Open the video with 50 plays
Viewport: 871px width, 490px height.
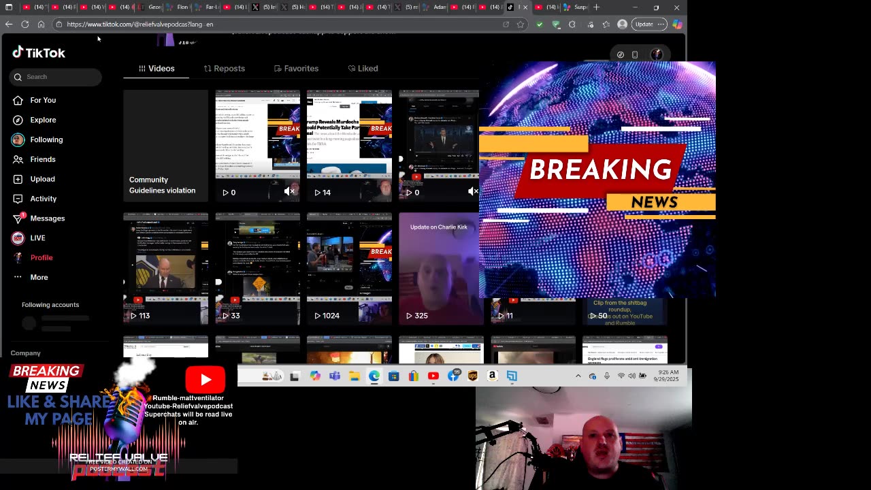click(625, 312)
